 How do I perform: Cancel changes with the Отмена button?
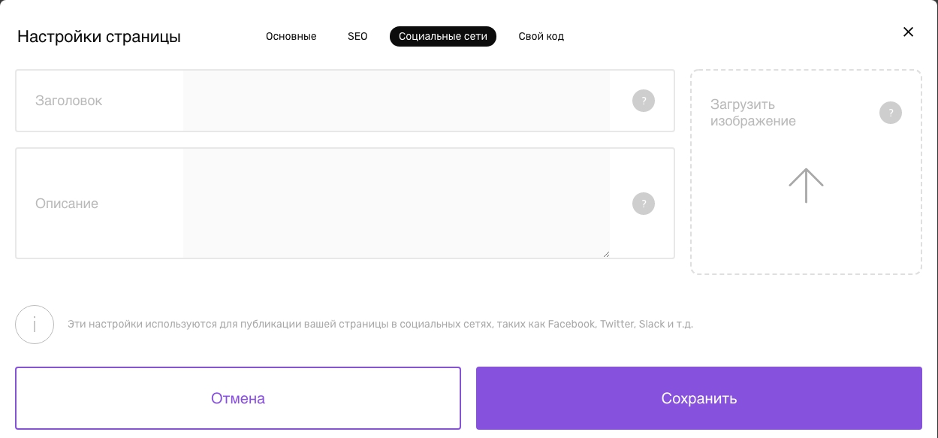[x=238, y=398]
